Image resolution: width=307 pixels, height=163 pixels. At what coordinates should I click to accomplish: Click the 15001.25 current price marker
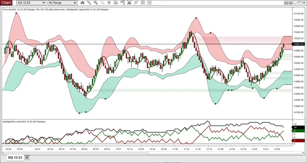click(298, 44)
